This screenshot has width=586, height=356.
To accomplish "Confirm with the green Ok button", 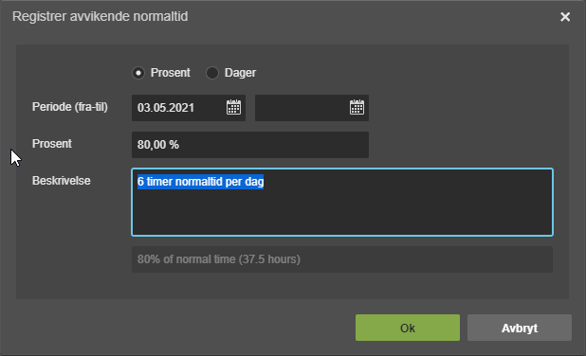I will (x=408, y=328).
